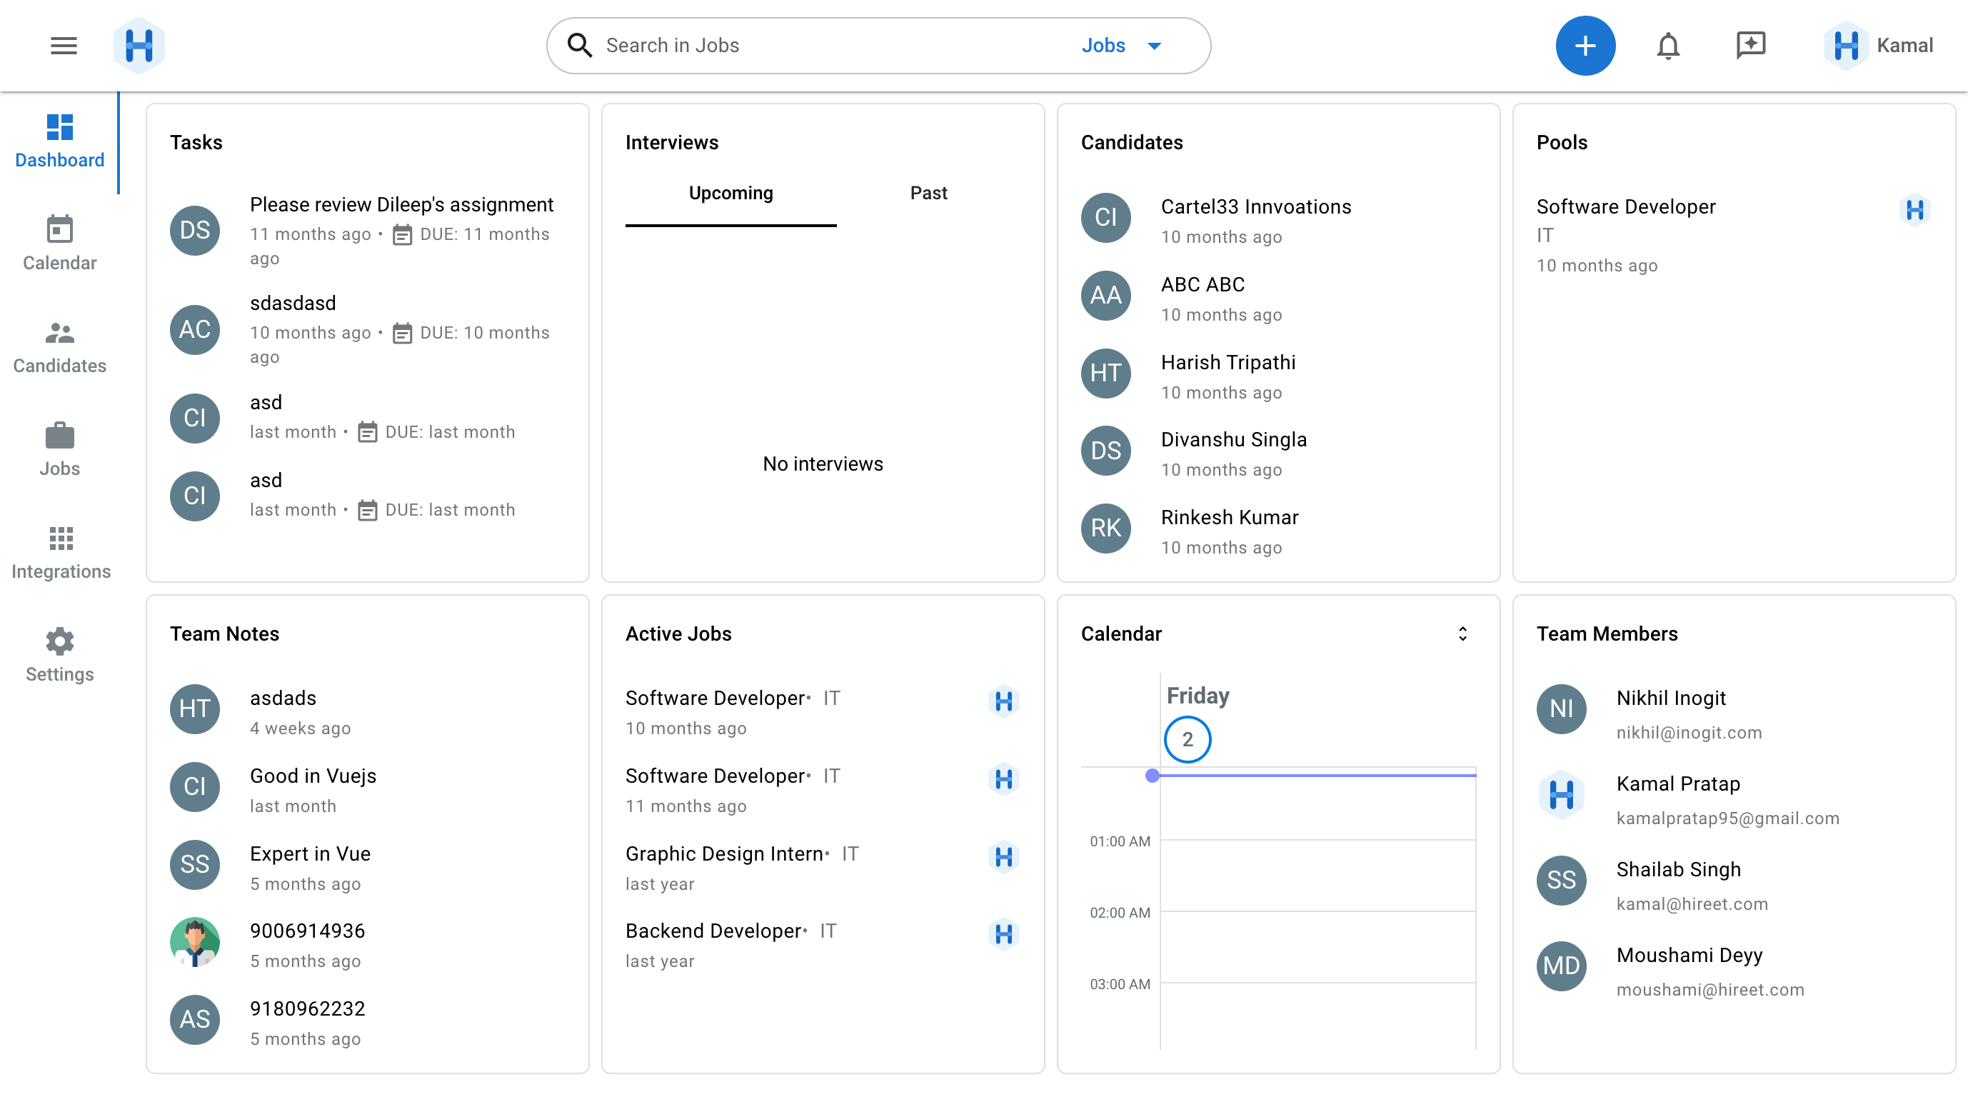The width and height of the screenshot is (1968, 1097).
Task: Open candidate Cartel33 Innvoations
Action: pos(1256,207)
